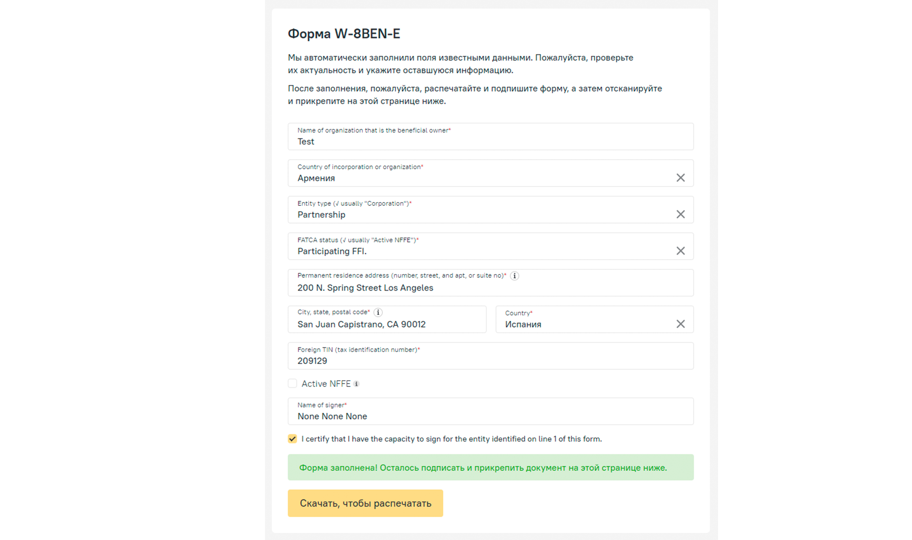Uncheck the capacity to sign certification checkbox
This screenshot has height=540, width=912.
292,439
